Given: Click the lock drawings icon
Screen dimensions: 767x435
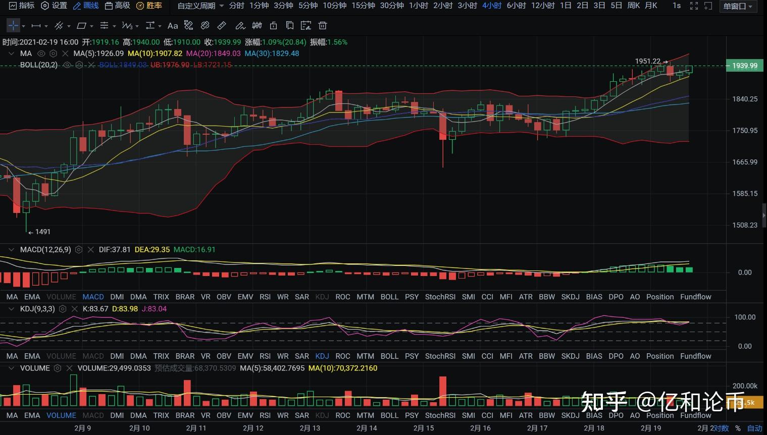Looking at the screenshot, I should 273,25.
